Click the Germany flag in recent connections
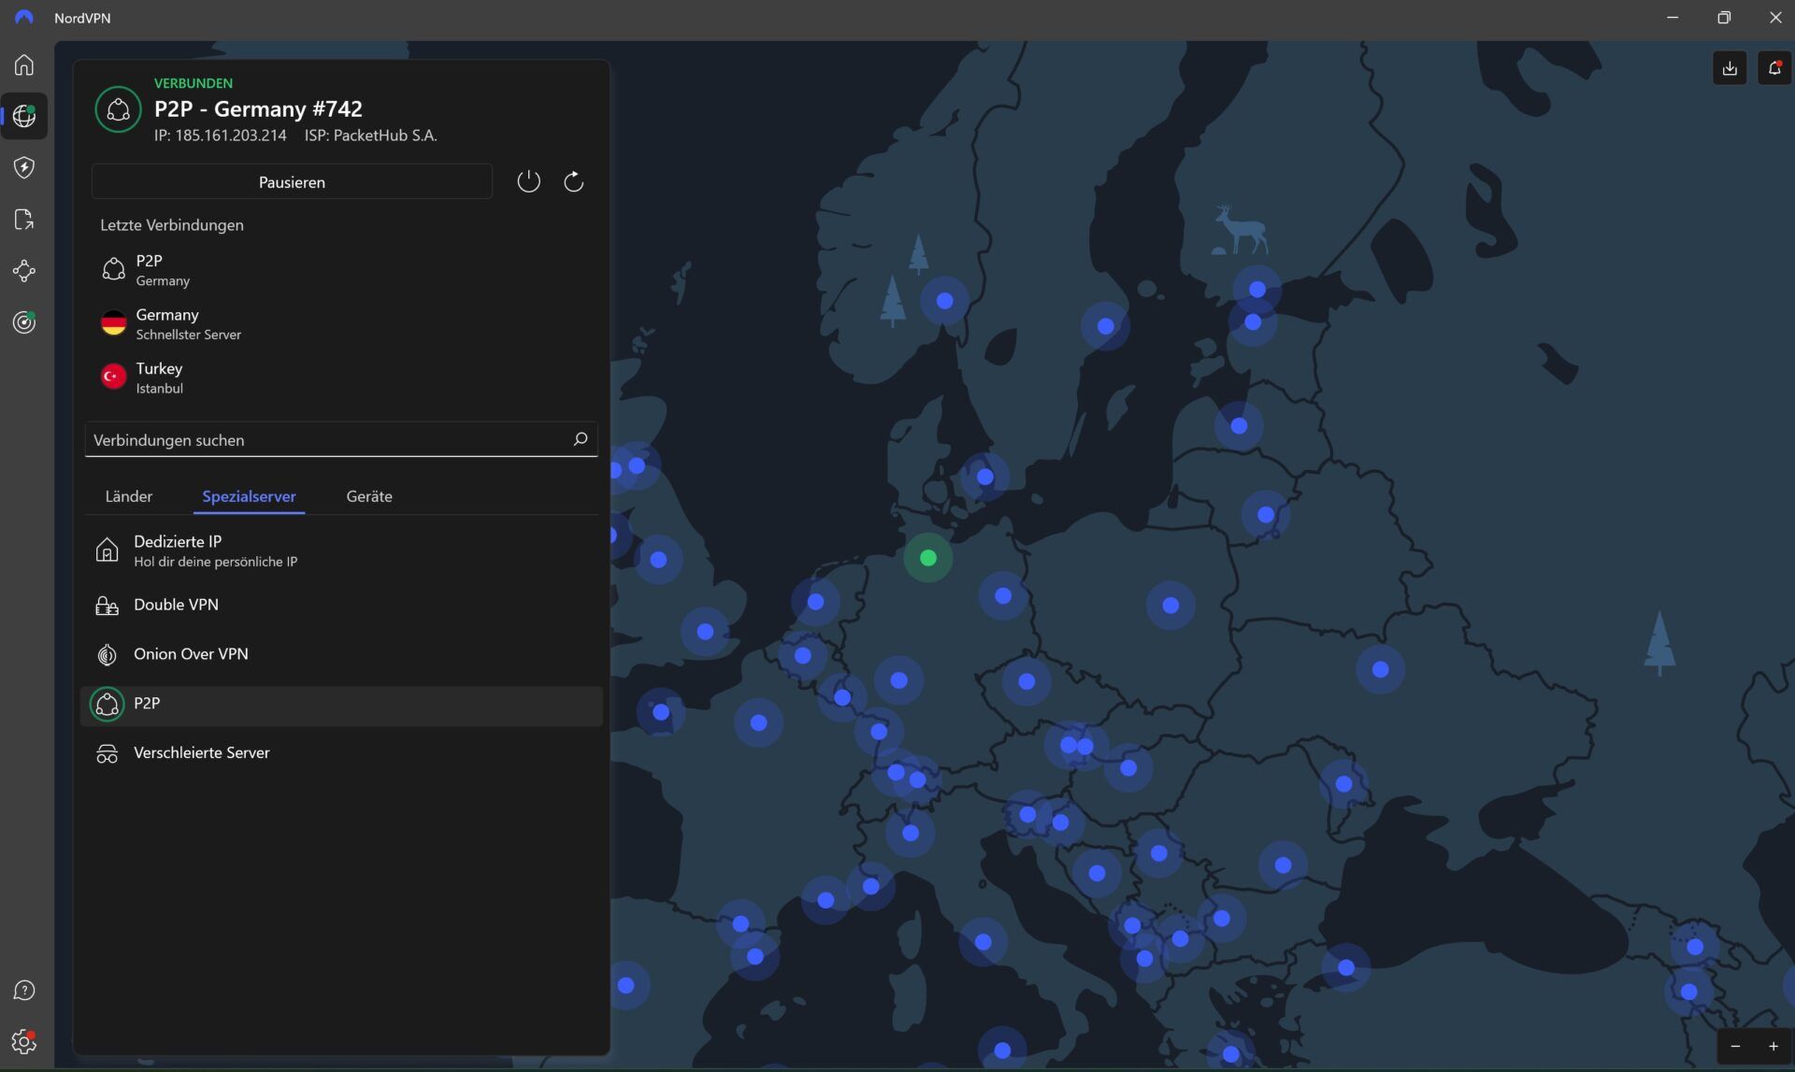Image resolution: width=1795 pixels, height=1072 pixels. click(x=113, y=323)
